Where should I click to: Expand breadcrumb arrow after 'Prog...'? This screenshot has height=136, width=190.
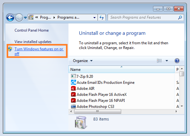pos(54,18)
